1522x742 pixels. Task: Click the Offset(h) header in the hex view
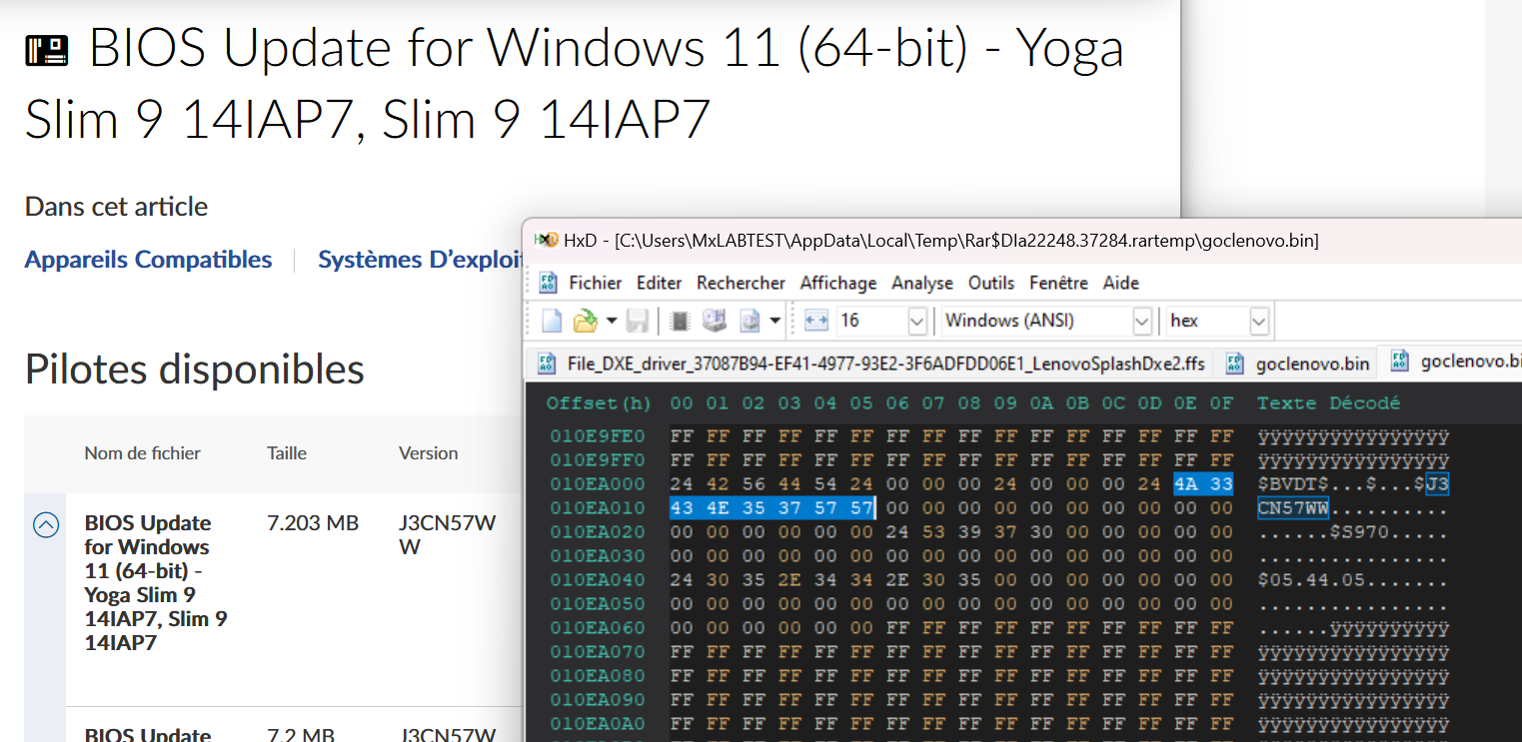coord(599,403)
